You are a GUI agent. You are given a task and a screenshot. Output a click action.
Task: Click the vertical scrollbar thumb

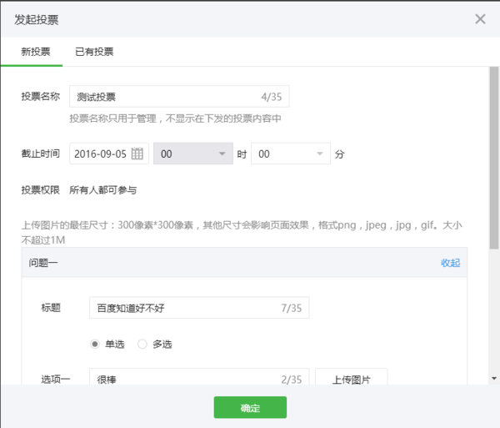point(494,158)
